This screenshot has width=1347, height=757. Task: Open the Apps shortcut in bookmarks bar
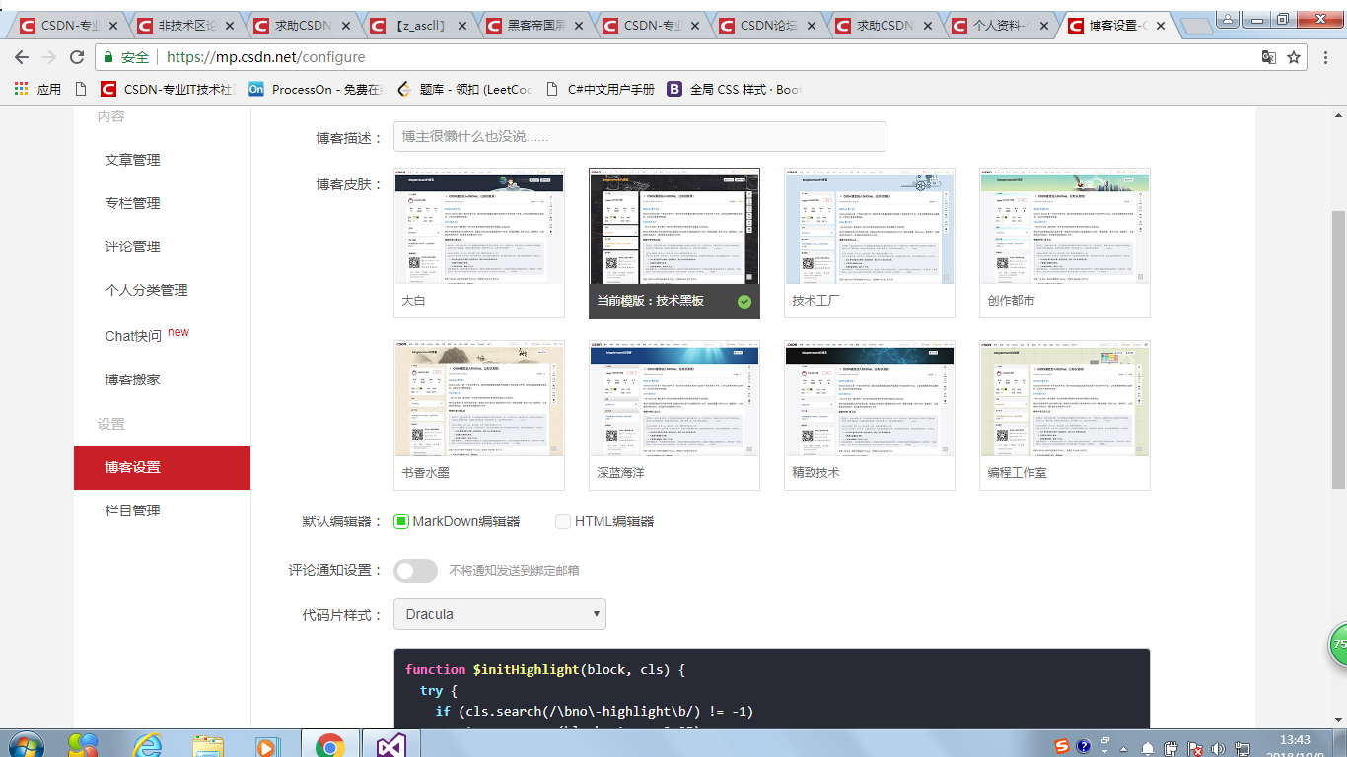point(37,89)
